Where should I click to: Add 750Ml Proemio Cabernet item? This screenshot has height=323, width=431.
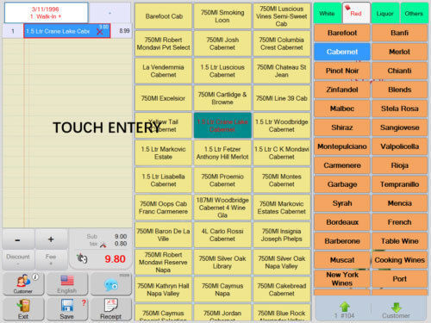pos(222,180)
